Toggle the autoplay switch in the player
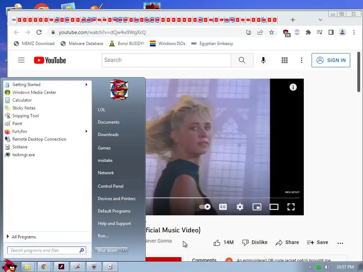 [x=205, y=207]
